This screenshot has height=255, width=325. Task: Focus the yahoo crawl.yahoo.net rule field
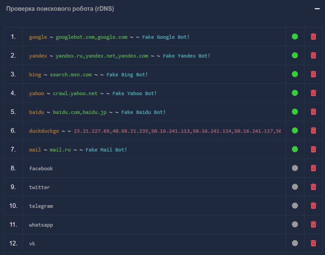pos(154,93)
